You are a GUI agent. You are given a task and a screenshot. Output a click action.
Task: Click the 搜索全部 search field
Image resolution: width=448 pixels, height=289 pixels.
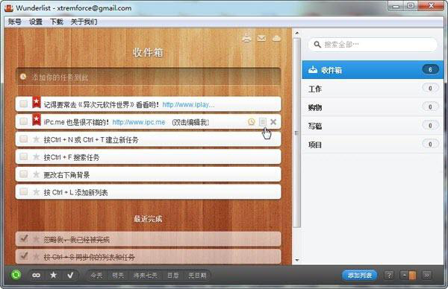(373, 45)
